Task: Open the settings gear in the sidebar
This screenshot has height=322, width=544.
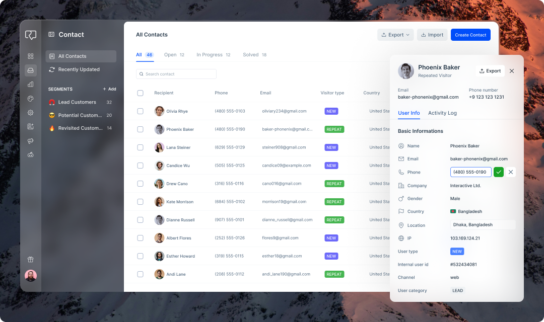Action: pos(30,113)
